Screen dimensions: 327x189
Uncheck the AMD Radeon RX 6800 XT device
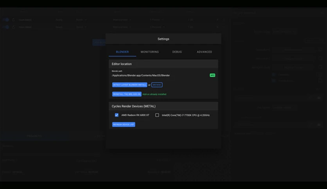pyautogui.click(x=117, y=115)
